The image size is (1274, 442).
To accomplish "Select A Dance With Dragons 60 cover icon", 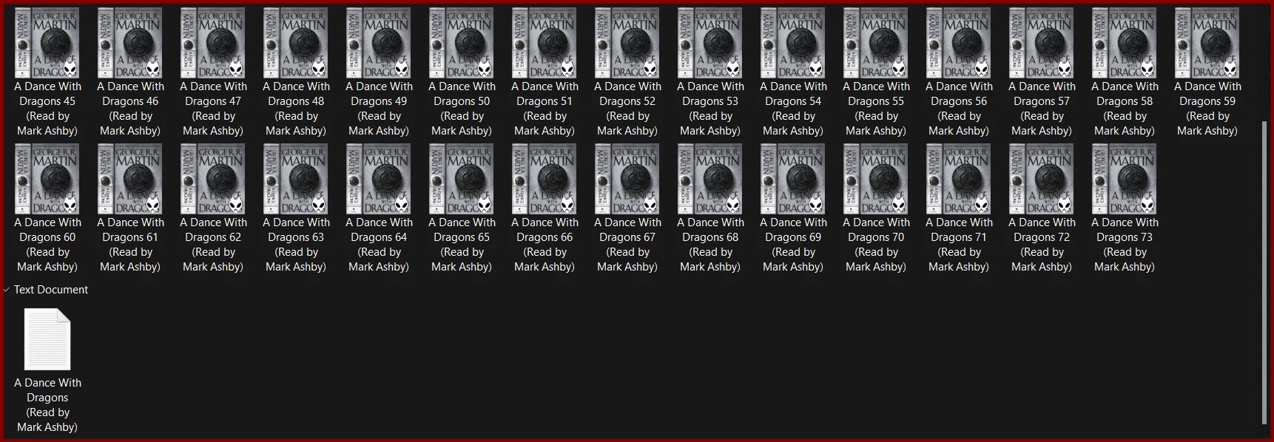I will (47, 180).
